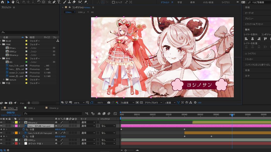Click the Home icon in the toolbar
Screen dimensions: 271x152
tap(2, 2)
